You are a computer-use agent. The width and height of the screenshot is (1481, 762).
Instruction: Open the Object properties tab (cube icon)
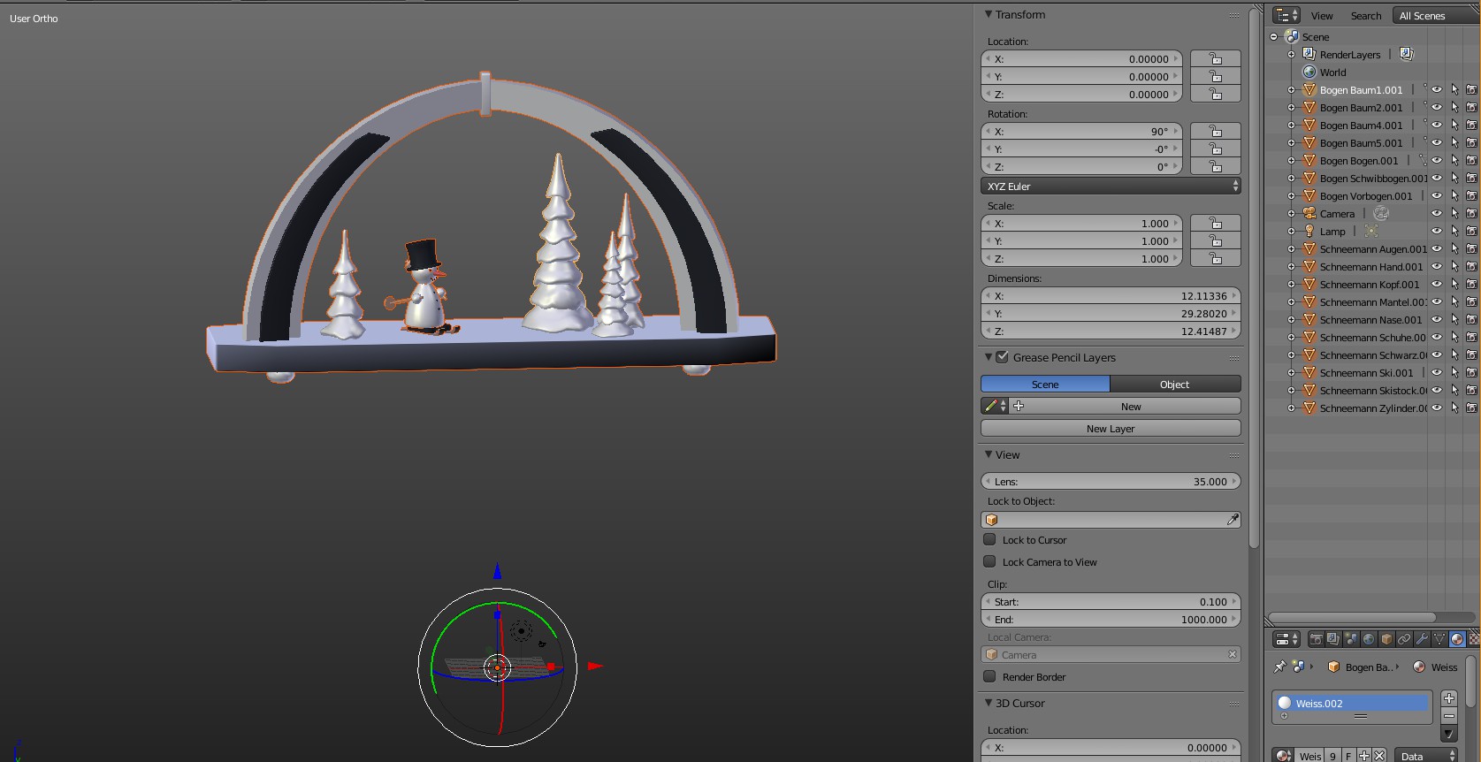tap(1386, 639)
